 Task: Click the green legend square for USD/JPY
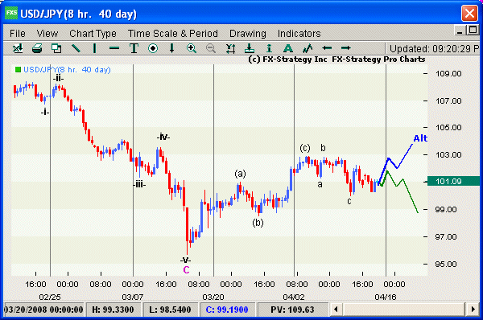[19, 70]
